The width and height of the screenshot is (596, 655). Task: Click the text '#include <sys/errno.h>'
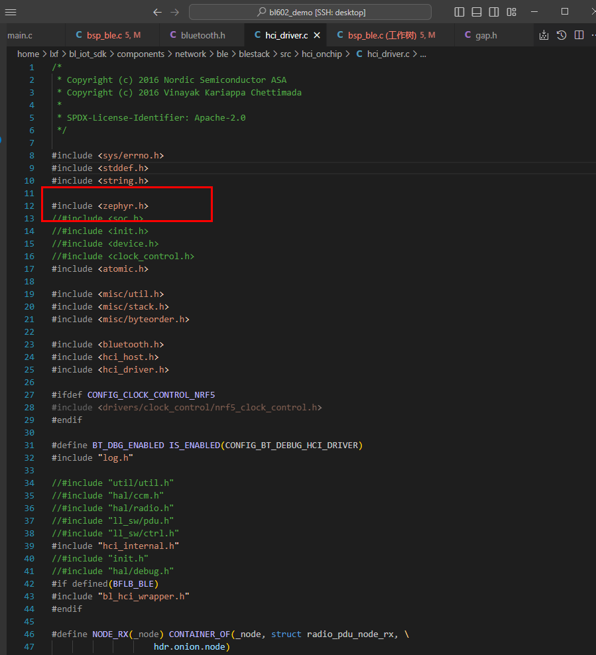(108, 155)
